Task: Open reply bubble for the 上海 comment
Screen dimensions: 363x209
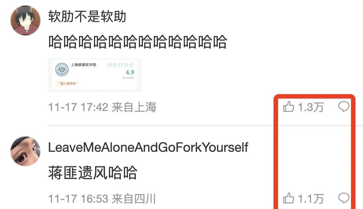Action: pos(344,107)
